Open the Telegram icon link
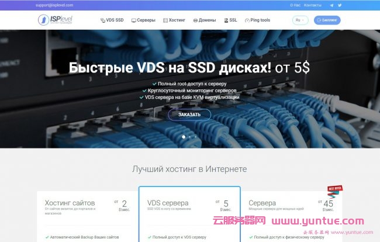The image size is (380, 242). point(332,5)
